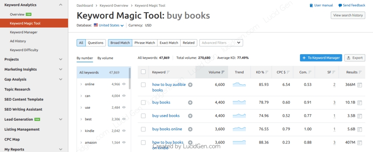
Task: Open Keyword Manager in the sidebar
Action: pyautogui.click(x=24, y=32)
